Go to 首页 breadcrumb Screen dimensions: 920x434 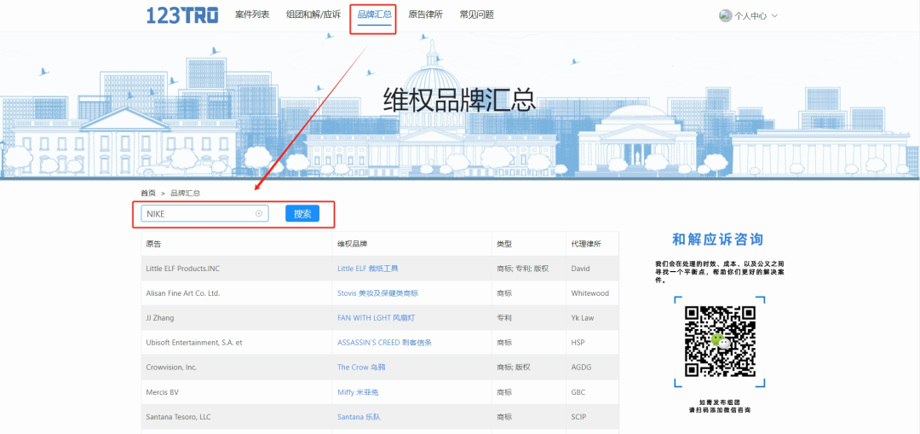tap(148, 193)
